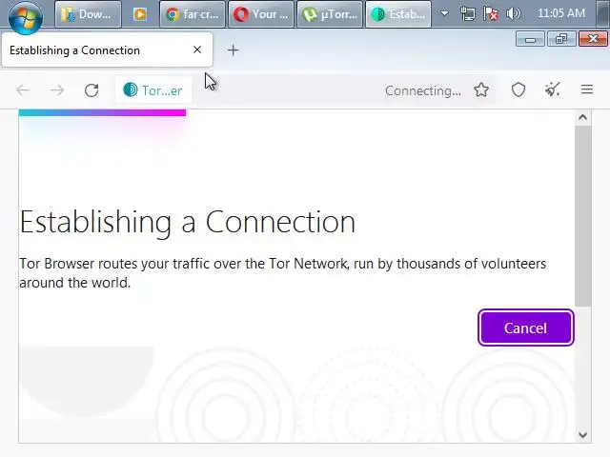This screenshot has height=457, width=610.
Task: Open the hamburger application menu
Action: click(587, 89)
